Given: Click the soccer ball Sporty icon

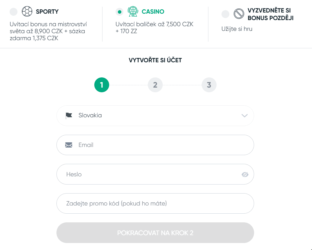Looking at the screenshot, I should [27, 11].
